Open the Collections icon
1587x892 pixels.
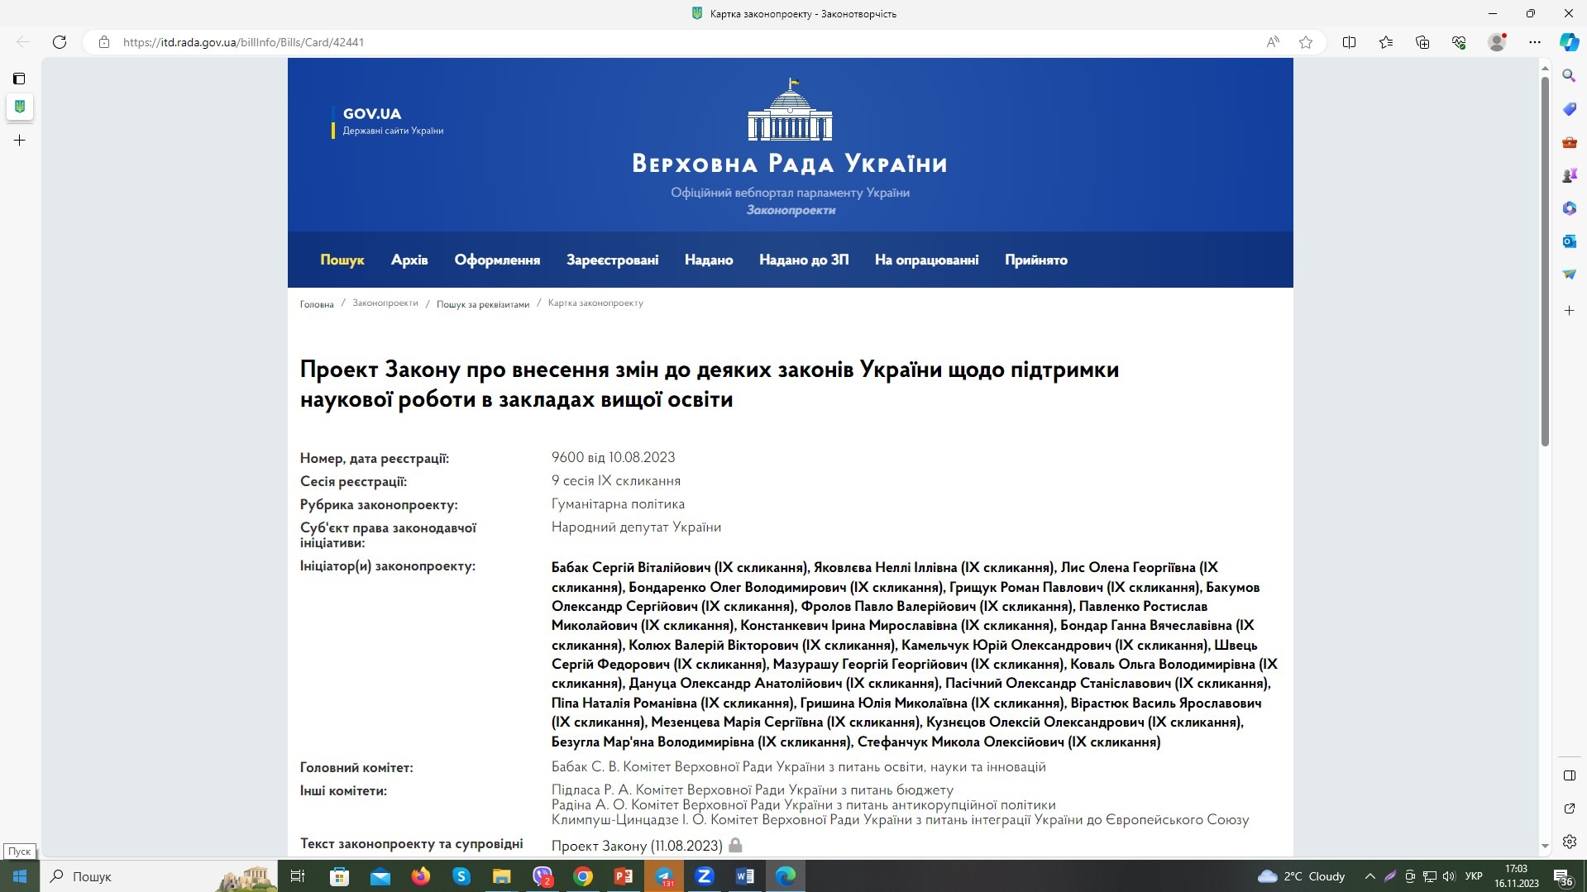1422,42
